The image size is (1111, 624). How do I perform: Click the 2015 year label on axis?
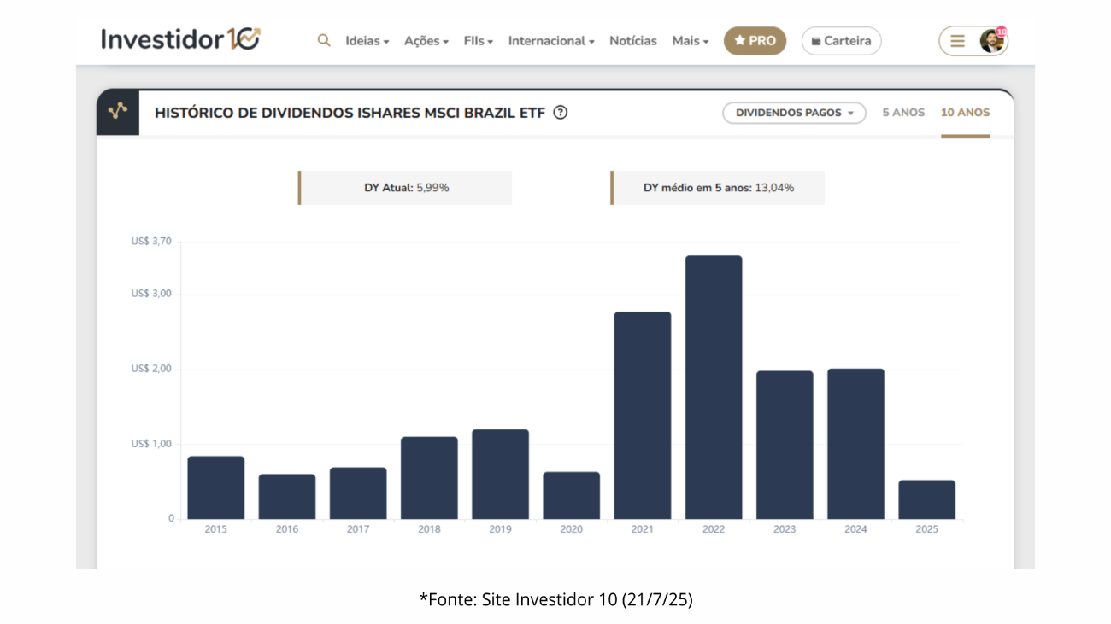coord(216,529)
